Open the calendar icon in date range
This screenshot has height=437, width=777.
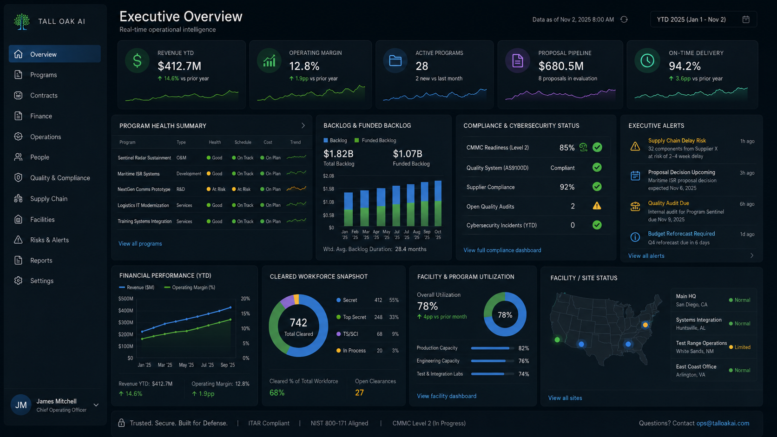point(746,20)
